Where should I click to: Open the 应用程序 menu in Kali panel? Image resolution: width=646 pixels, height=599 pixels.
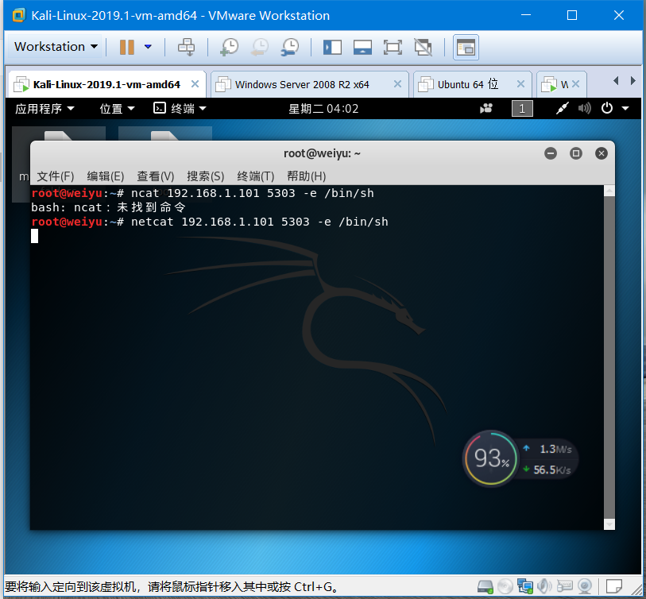click(x=45, y=109)
